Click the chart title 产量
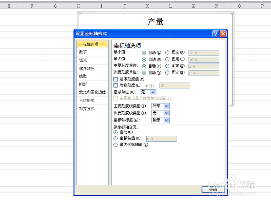 [155, 22]
